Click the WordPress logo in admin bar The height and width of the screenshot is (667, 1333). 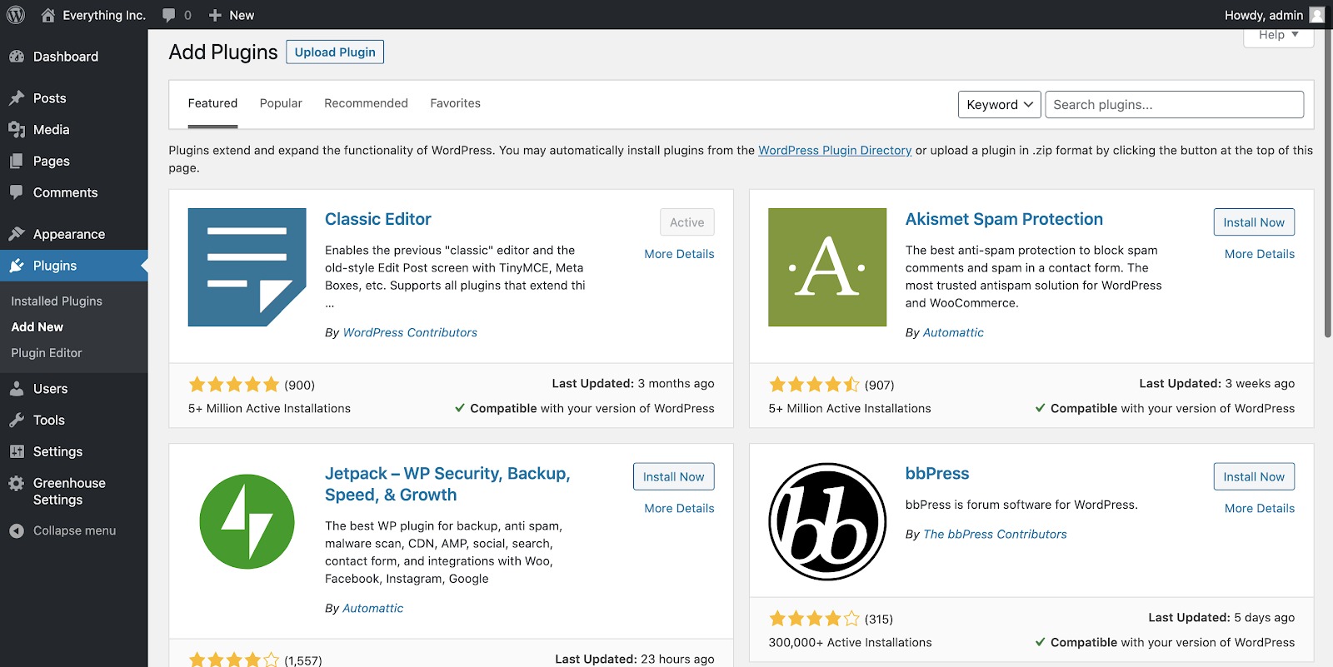16,15
